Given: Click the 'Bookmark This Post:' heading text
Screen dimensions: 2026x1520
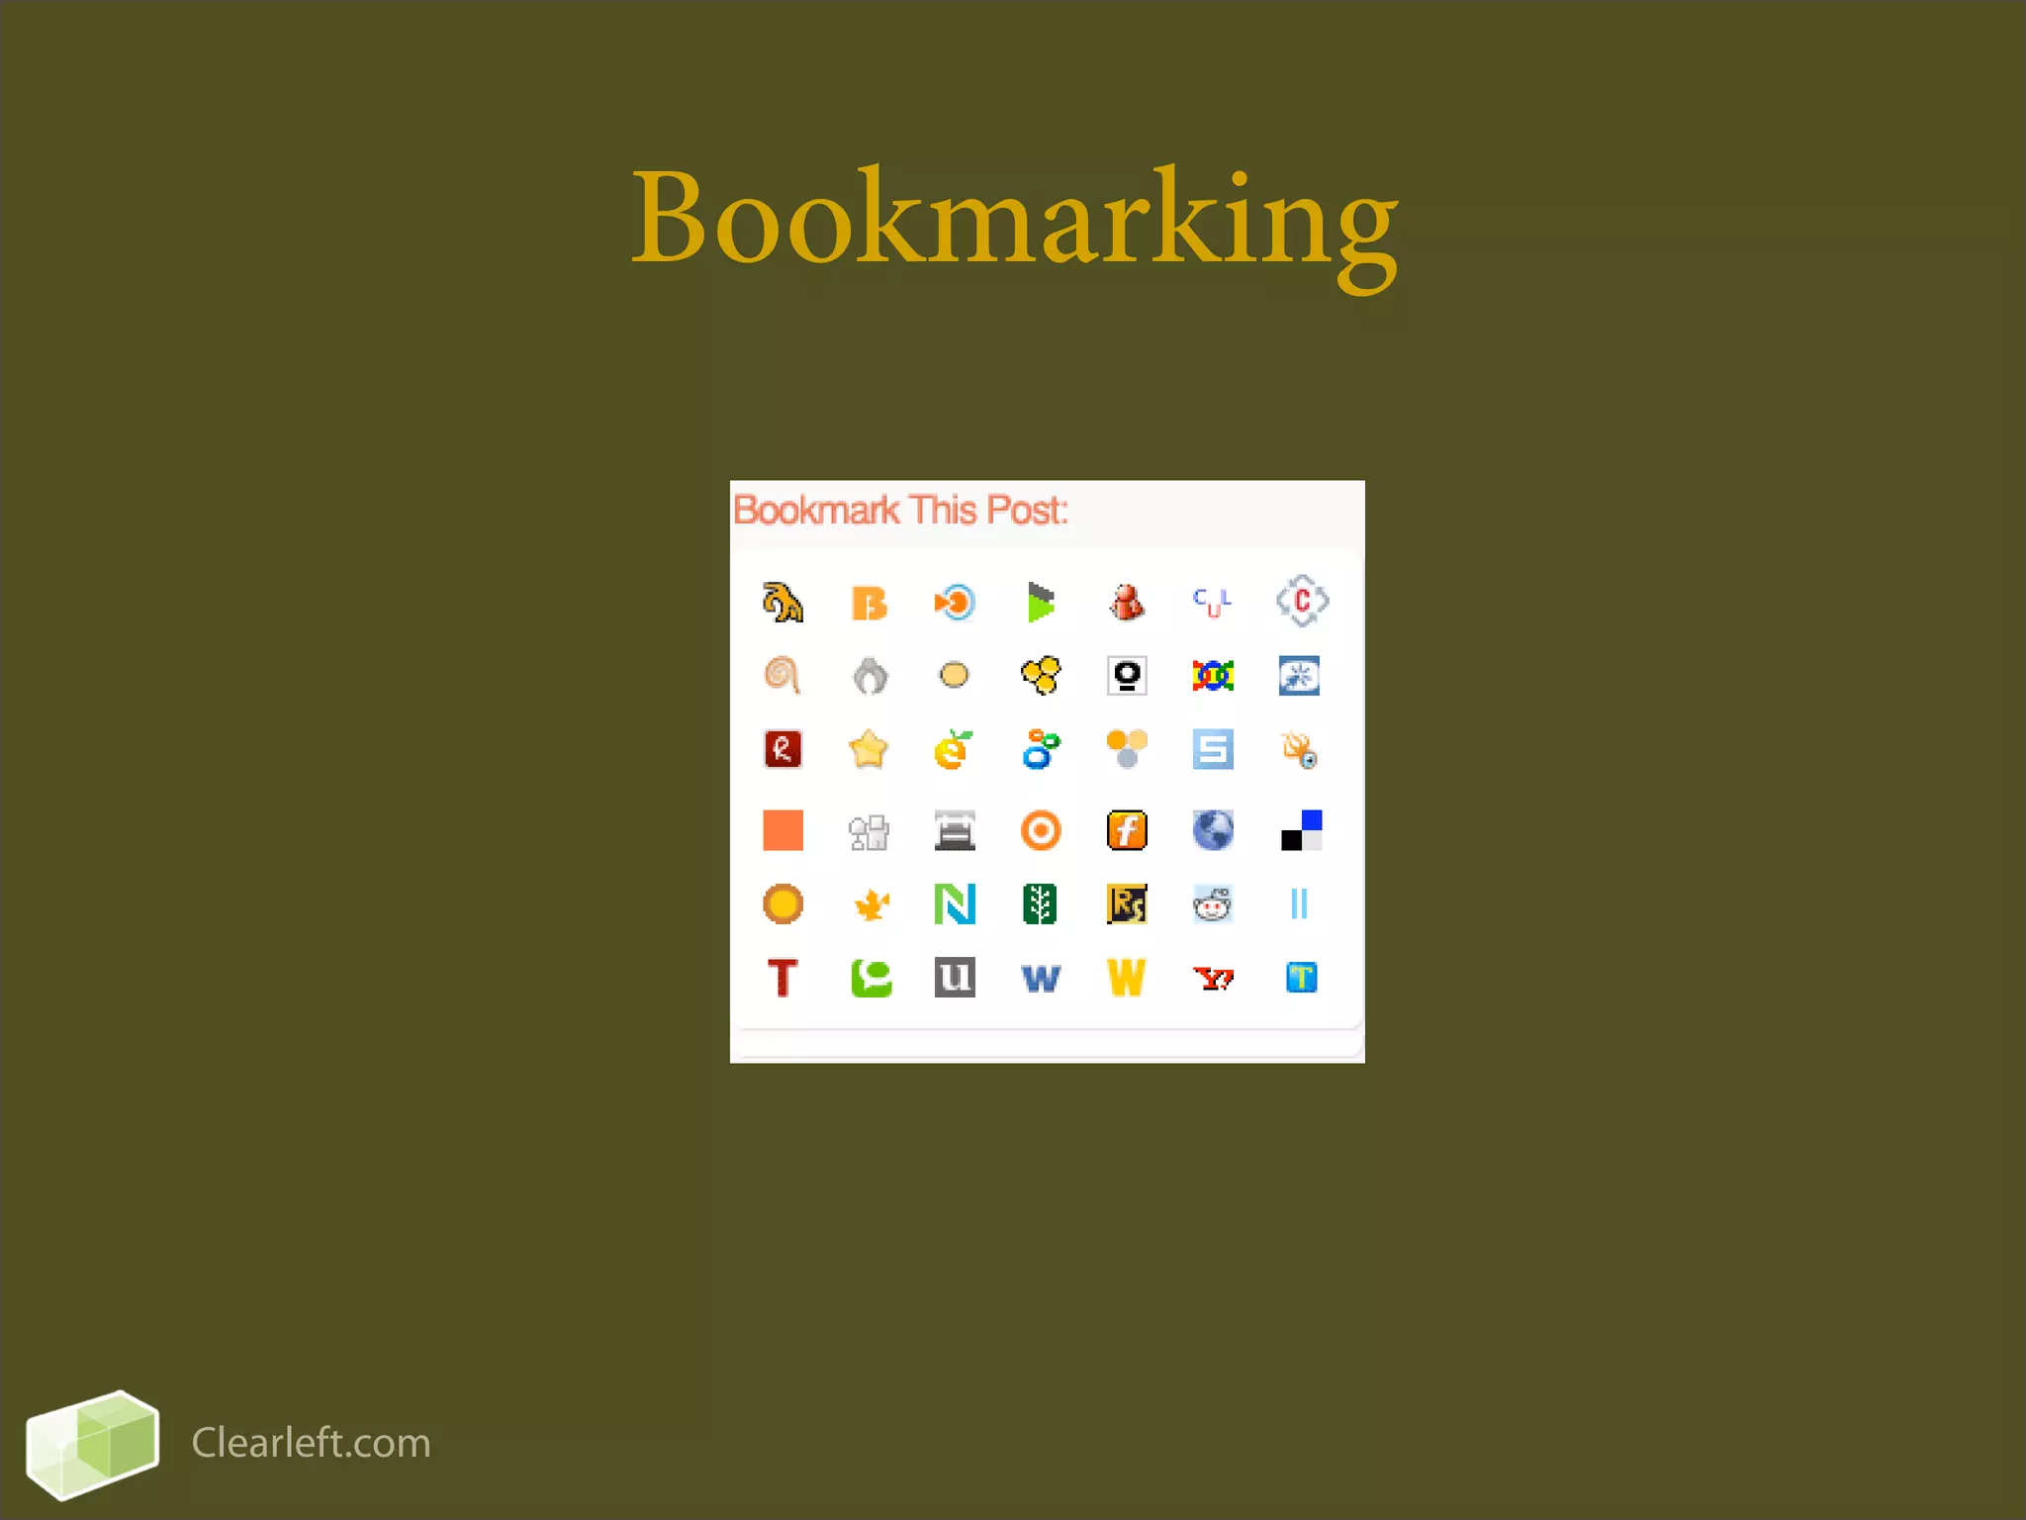Looking at the screenshot, I should pyautogui.click(x=900, y=511).
